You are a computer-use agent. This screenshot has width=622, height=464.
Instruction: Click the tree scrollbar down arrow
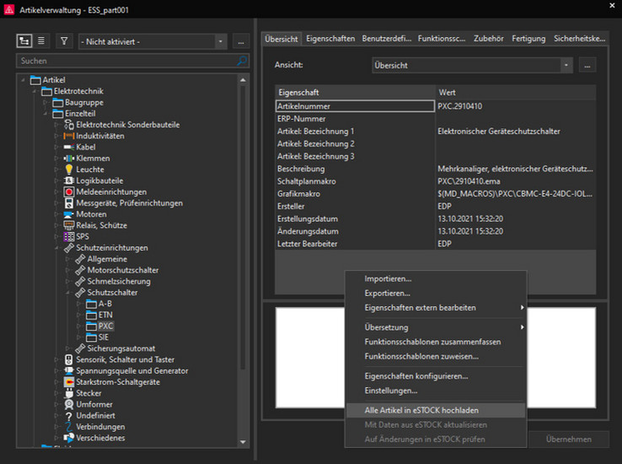tap(243, 442)
